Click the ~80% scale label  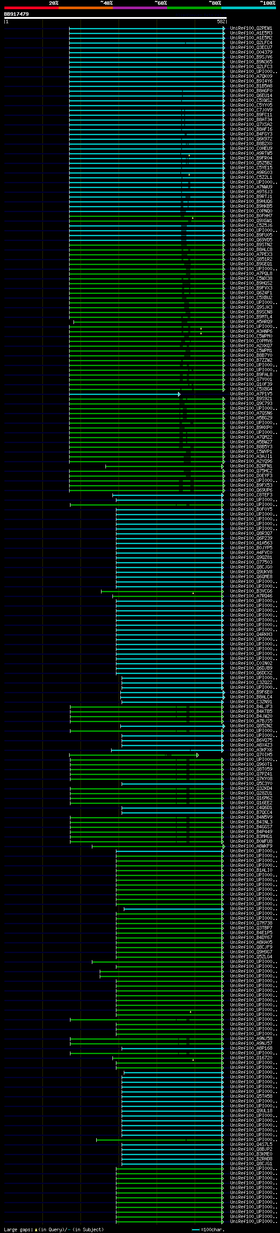point(215,3)
